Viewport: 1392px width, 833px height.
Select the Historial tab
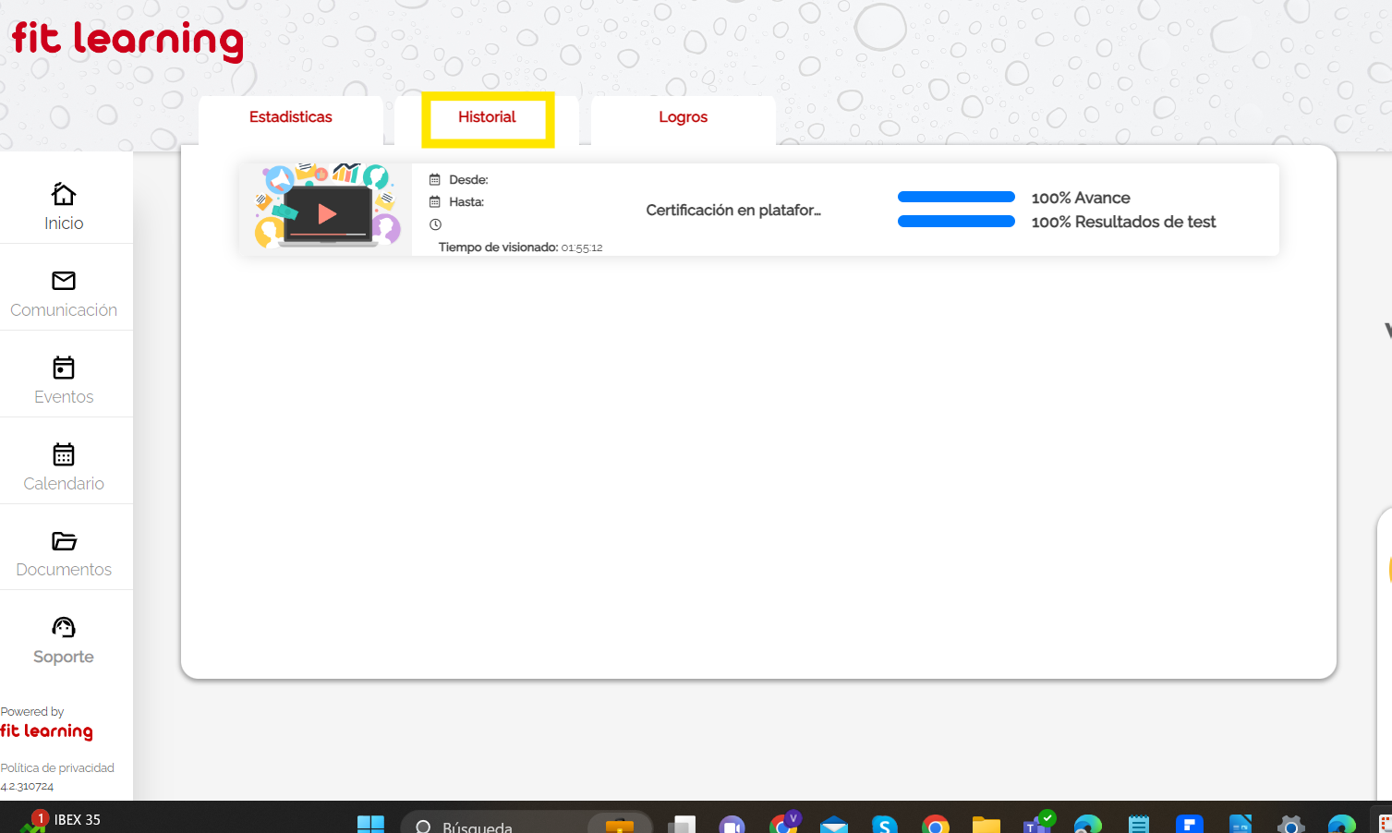pyautogui.click(x=487, y=117)
